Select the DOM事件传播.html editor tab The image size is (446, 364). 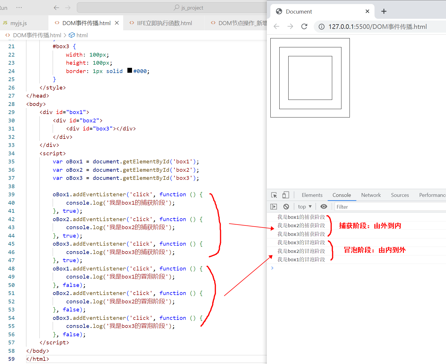[86, 23]
